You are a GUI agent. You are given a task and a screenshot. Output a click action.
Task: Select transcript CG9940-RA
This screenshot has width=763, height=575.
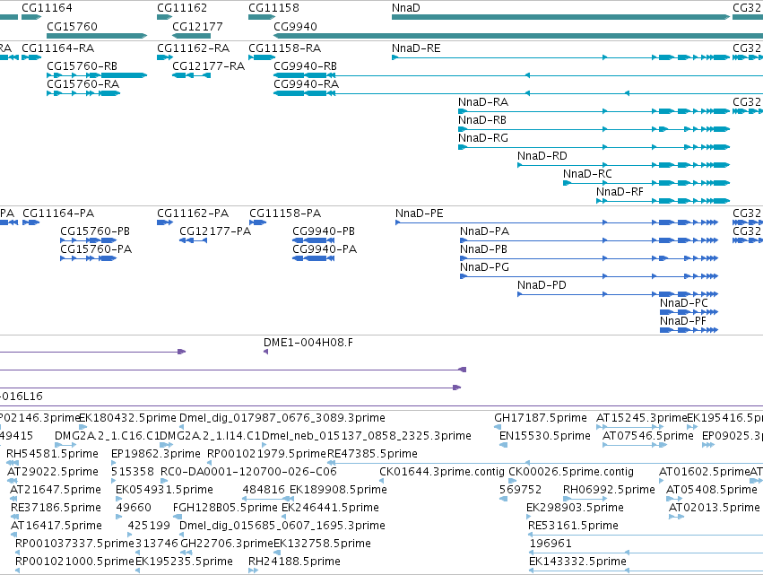(x=306, y=84)
